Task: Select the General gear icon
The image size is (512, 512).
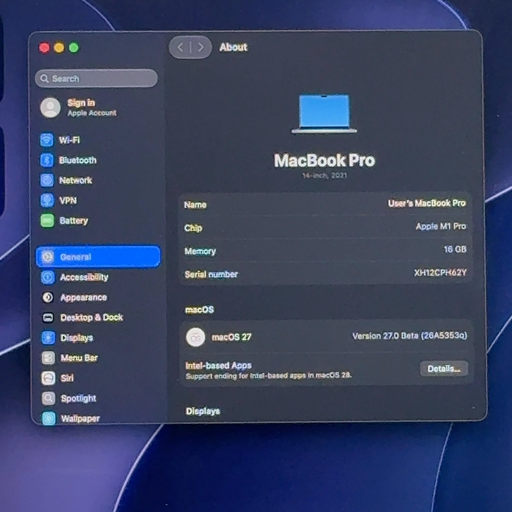Action: click(x=48, y=257)
